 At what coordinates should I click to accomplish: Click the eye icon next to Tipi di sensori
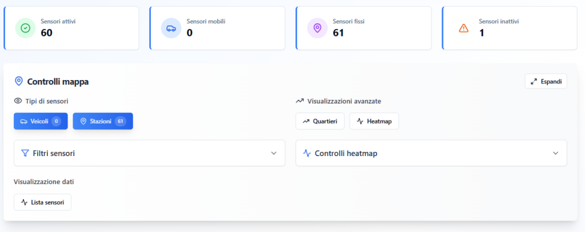[18, 101]
